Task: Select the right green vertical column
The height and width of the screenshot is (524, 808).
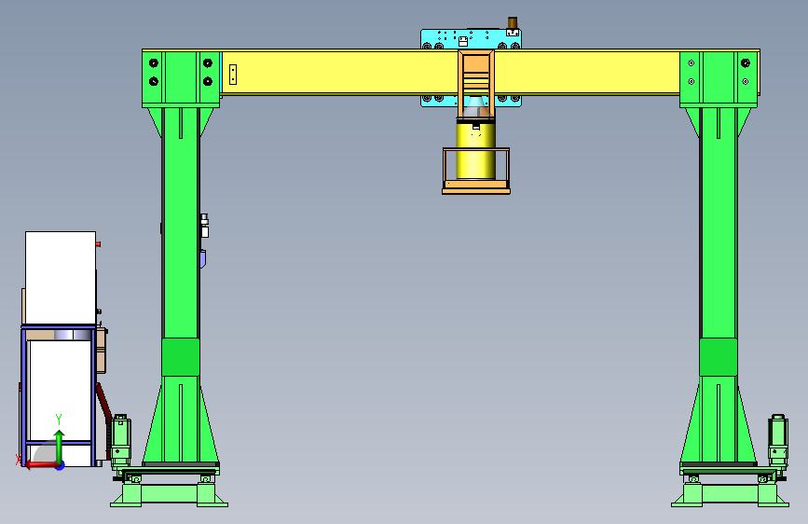Action: coord(719,222)
